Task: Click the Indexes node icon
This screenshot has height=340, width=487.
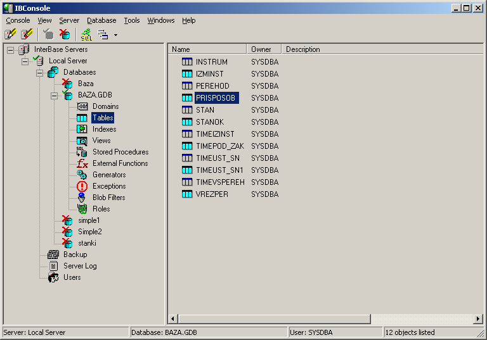Action: pos(82,129)
